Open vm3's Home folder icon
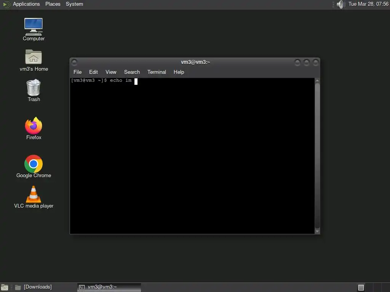Screen dimensions: 390x292 pyautogui.click(x=34, y=60)
